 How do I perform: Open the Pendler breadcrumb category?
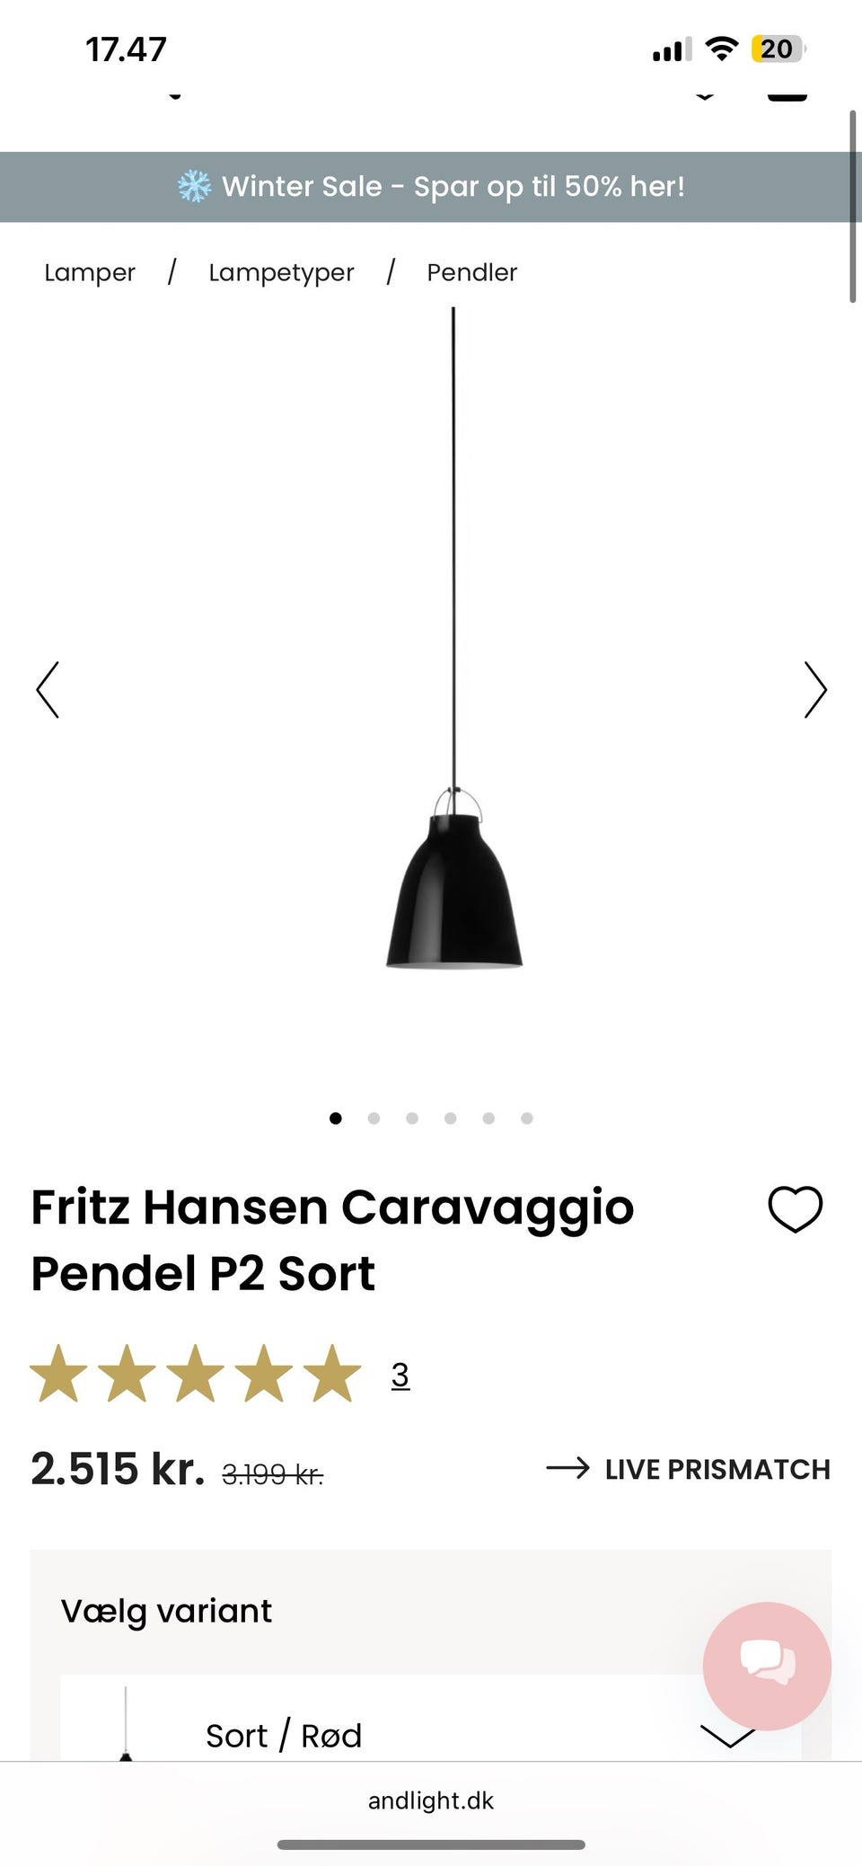click(x=472, y=272)
